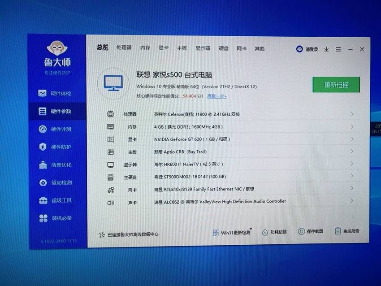Image resolution: width=381 pixels, height=286 pixels.
Task: Click the 联想 家悦s500 台式电脑 title
Action: click(174, 75)
